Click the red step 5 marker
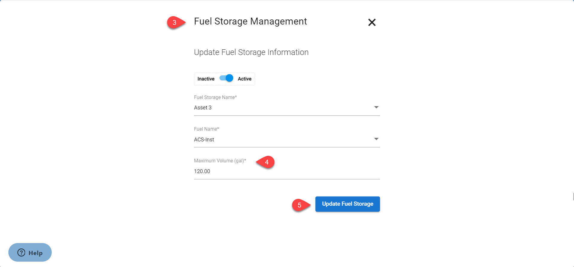Screen dimensions: 574x267 tap(300, 205)
